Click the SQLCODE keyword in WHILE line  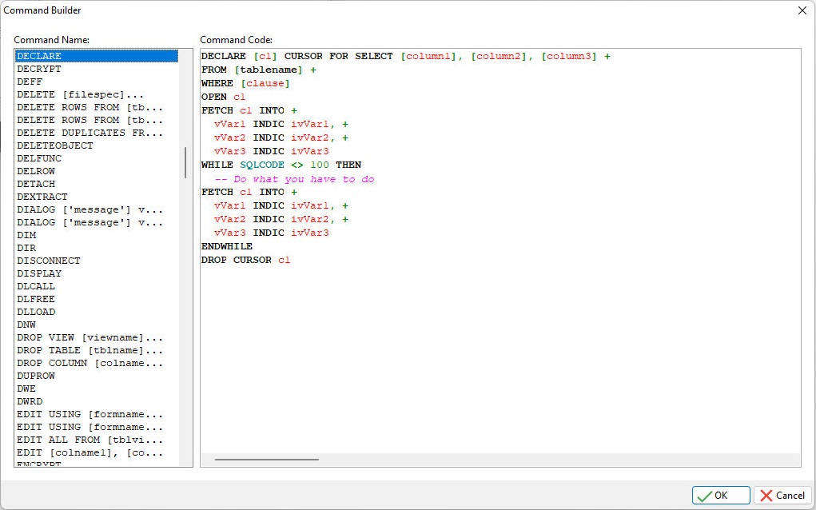pos(262,165)
